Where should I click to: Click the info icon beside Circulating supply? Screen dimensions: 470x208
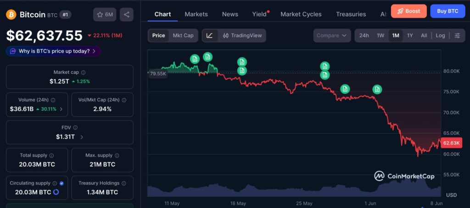pos(55,183)
